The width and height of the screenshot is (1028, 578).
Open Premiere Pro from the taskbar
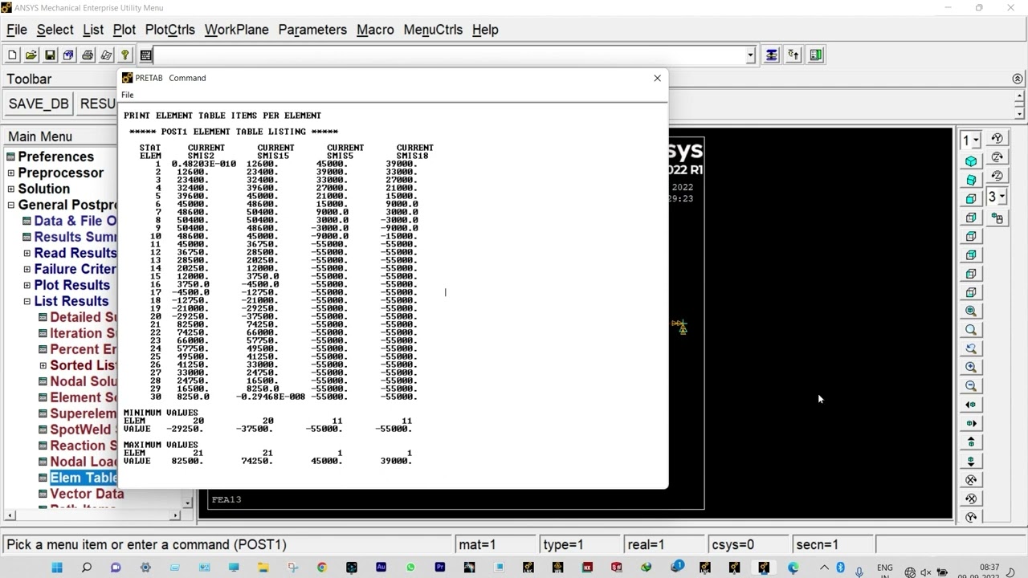(440, 568)
